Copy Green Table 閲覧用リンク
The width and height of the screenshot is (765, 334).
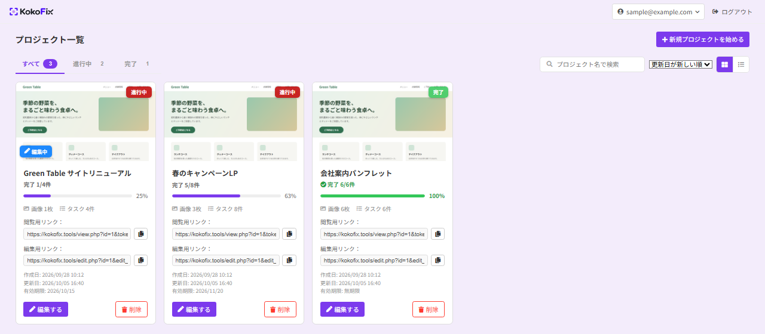[140, 234]
